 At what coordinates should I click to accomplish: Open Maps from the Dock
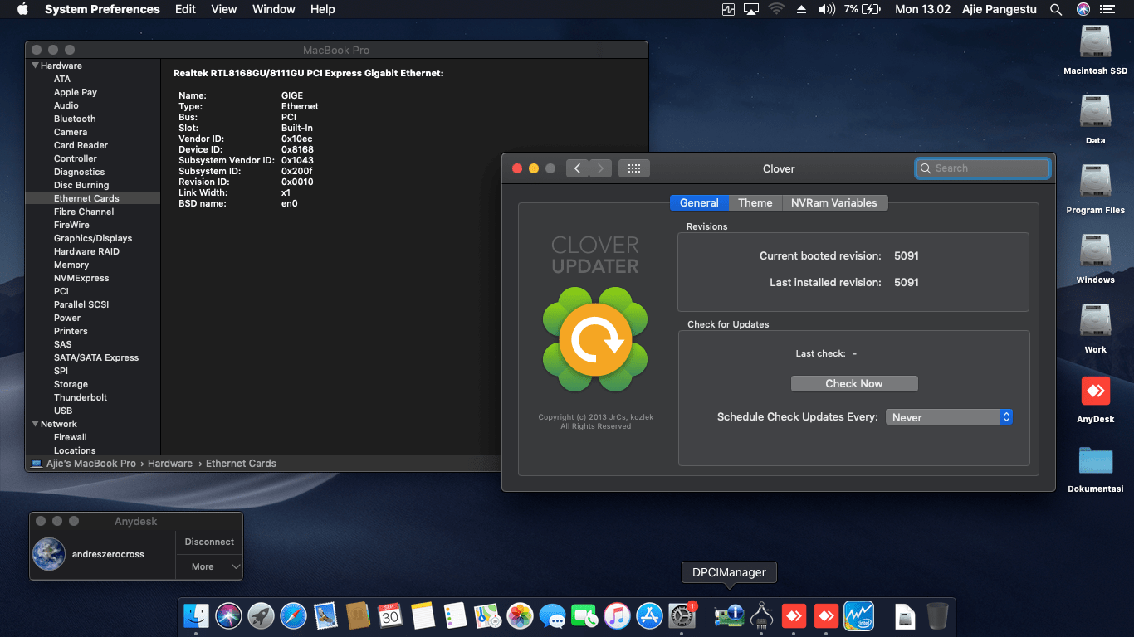[x=487, y=615]
